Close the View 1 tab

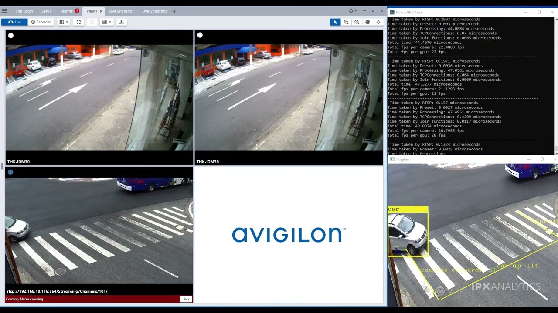[x=101, y=11]
